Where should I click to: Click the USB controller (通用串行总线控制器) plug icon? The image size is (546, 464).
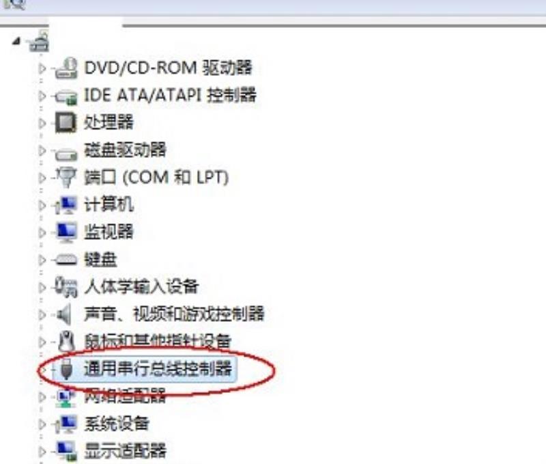(x=66, y=368)
